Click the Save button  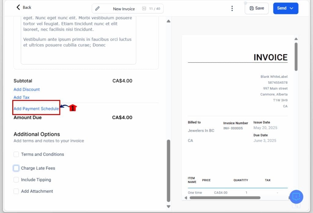point(257,8)
